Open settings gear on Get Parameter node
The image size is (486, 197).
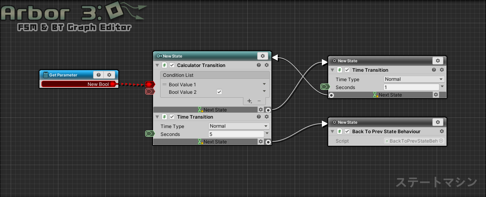(109, 75)
